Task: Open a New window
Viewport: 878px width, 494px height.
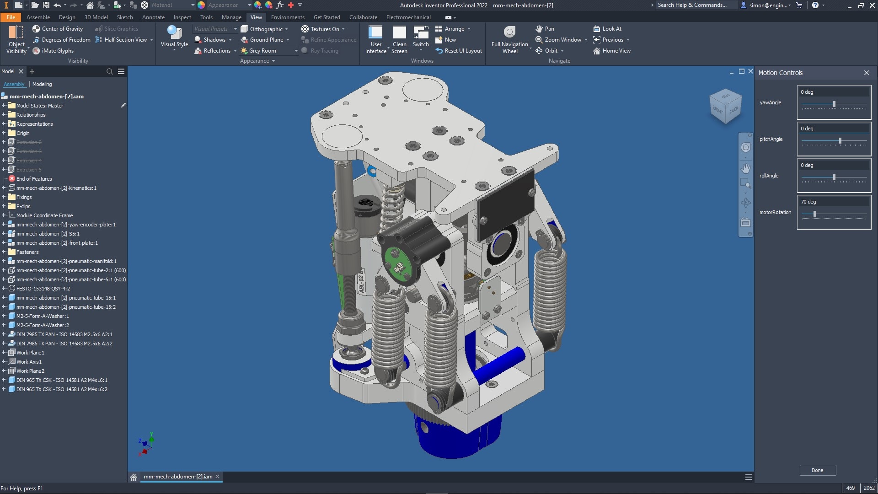Action: coord(445,40)
